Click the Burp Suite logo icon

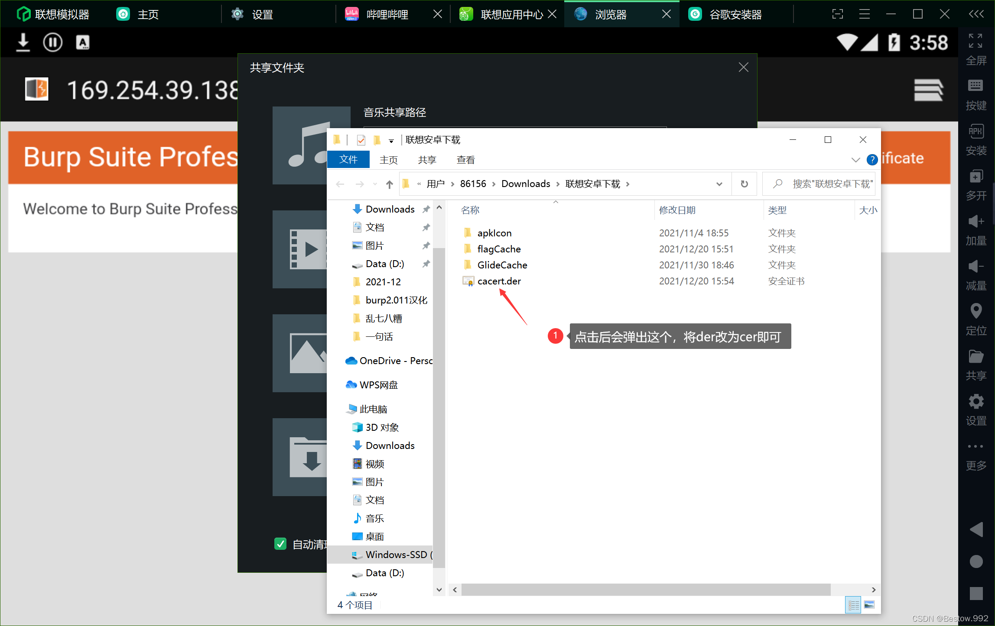pos(37,89)
